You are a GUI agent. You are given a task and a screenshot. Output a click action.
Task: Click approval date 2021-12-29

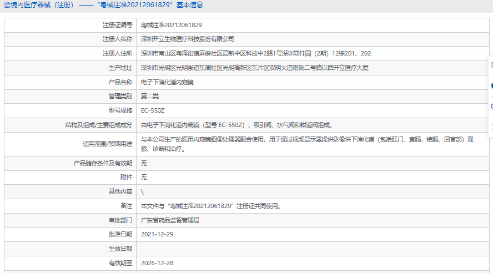157,234
